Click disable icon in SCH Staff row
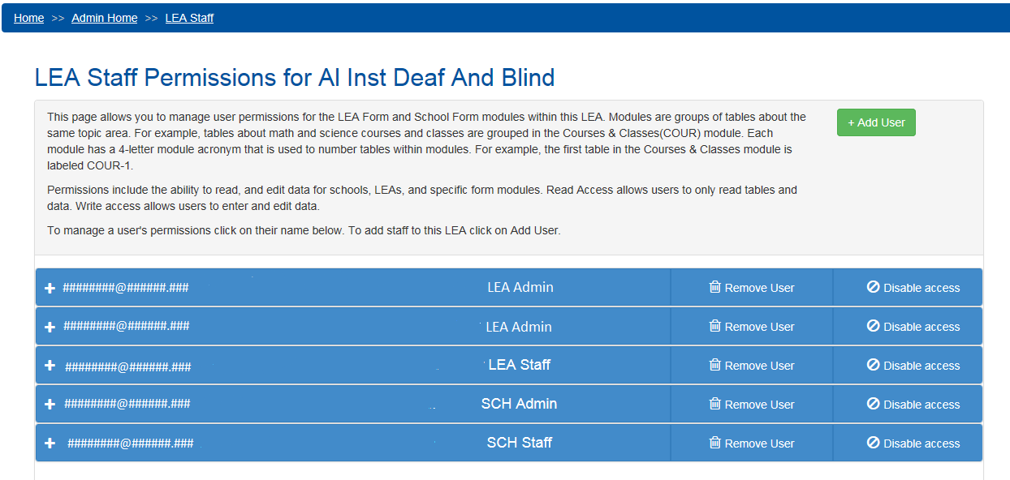This screenshot has width=1010, height=480. 874,443
